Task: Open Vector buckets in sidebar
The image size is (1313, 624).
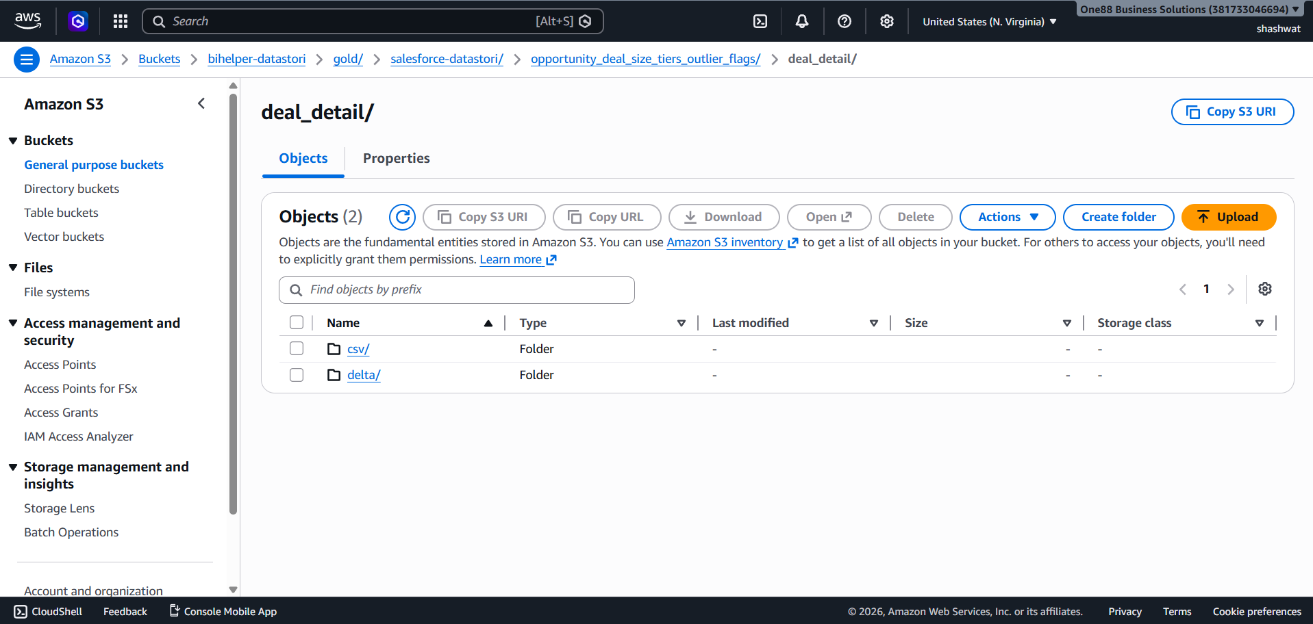Action: [x=64, y=237]
